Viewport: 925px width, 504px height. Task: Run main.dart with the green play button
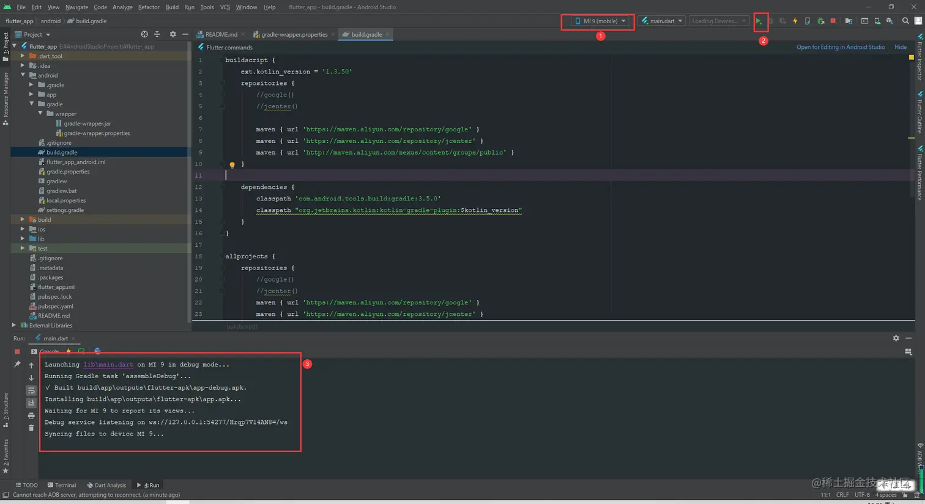pos(759,21)
